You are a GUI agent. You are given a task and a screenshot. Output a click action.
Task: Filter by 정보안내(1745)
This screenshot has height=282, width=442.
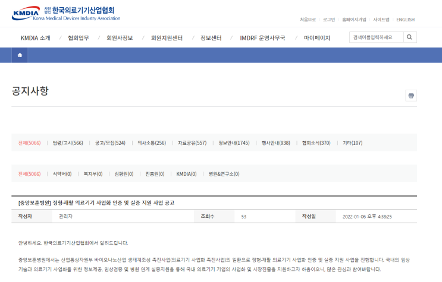234,143
